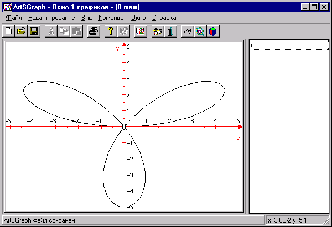Select the 'r' entry in right panel
This screenshot has width=332, height=227.
coord(286,45)
